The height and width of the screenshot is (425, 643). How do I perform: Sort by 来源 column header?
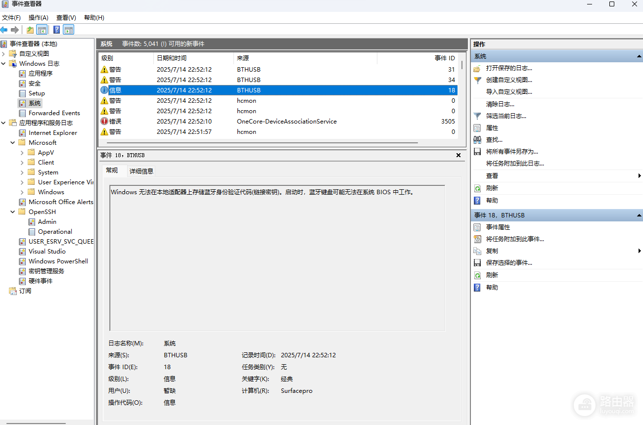click(x=305, y=58)
